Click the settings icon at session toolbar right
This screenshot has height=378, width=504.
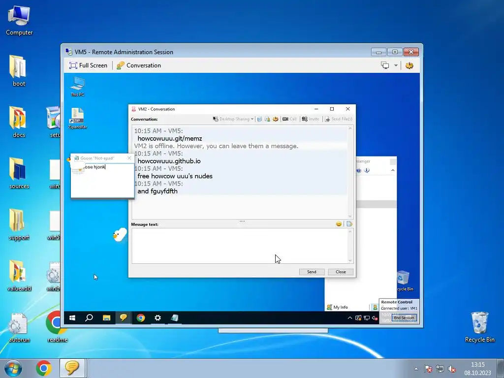pyautogui.click(x=409, y=65)
